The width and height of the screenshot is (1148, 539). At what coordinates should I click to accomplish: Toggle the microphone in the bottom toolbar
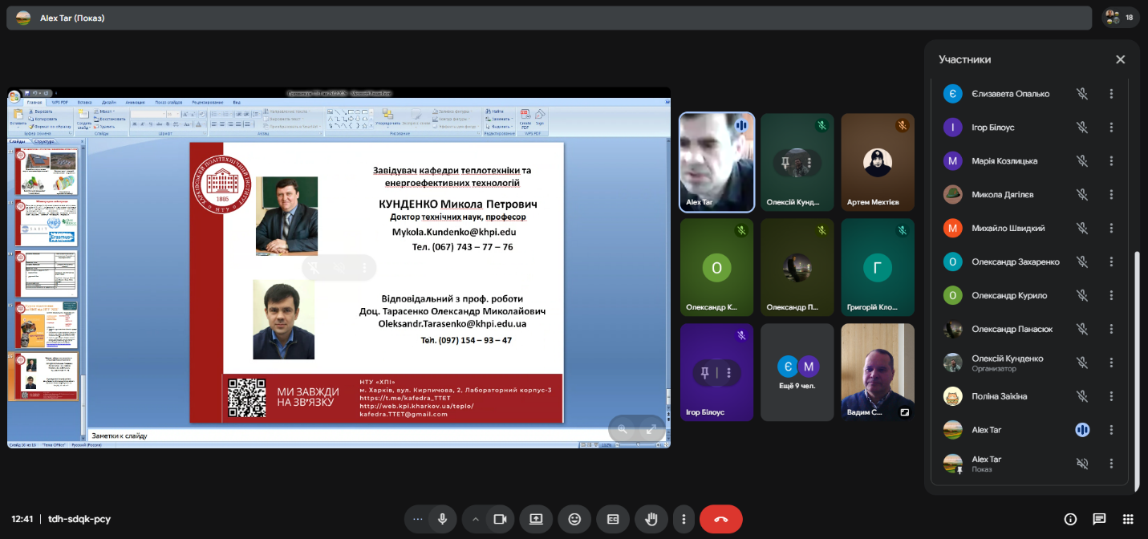pos(441,519)
